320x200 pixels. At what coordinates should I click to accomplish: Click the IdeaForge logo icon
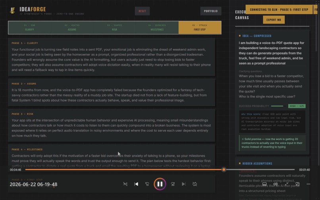(x=12, y=10)
